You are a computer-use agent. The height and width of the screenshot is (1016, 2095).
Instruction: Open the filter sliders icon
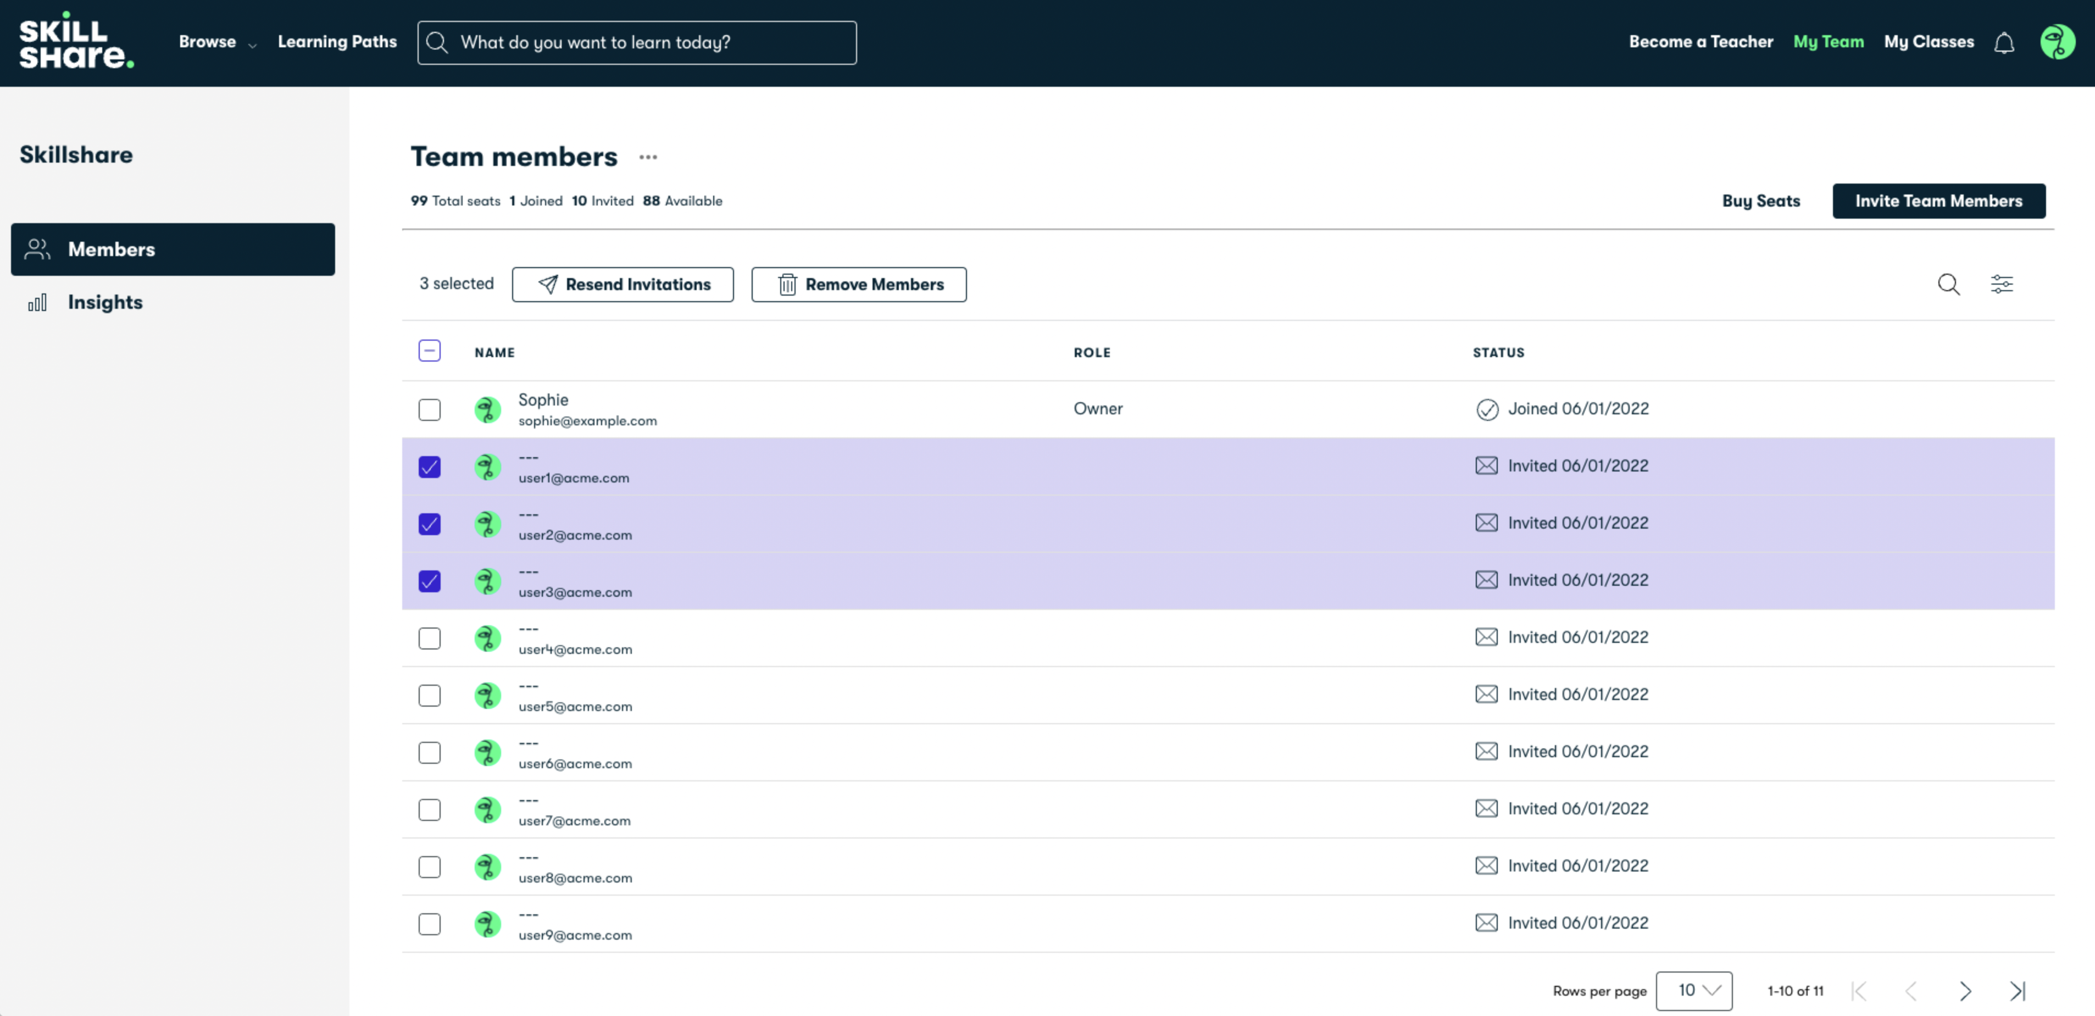pos(2002,284)
